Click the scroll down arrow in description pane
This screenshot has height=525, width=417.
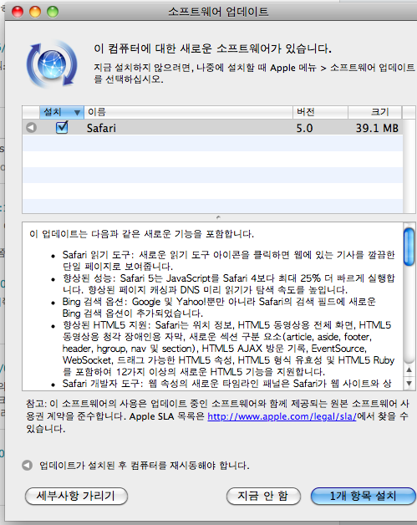pos(409,383)
